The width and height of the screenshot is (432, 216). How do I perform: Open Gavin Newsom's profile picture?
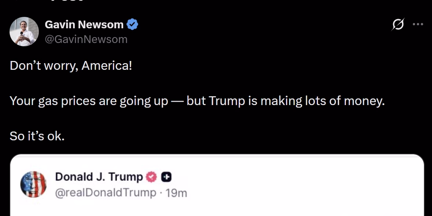pos(24,32)
